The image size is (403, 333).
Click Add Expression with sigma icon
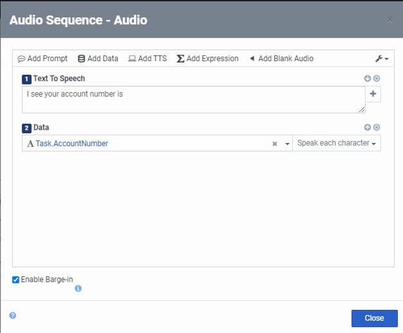tap(207, 59)
